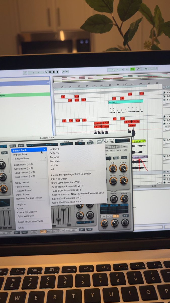The height and width of the screenshot is (303, 170).
Task: Open the REV effect tab
Action: 125,147
